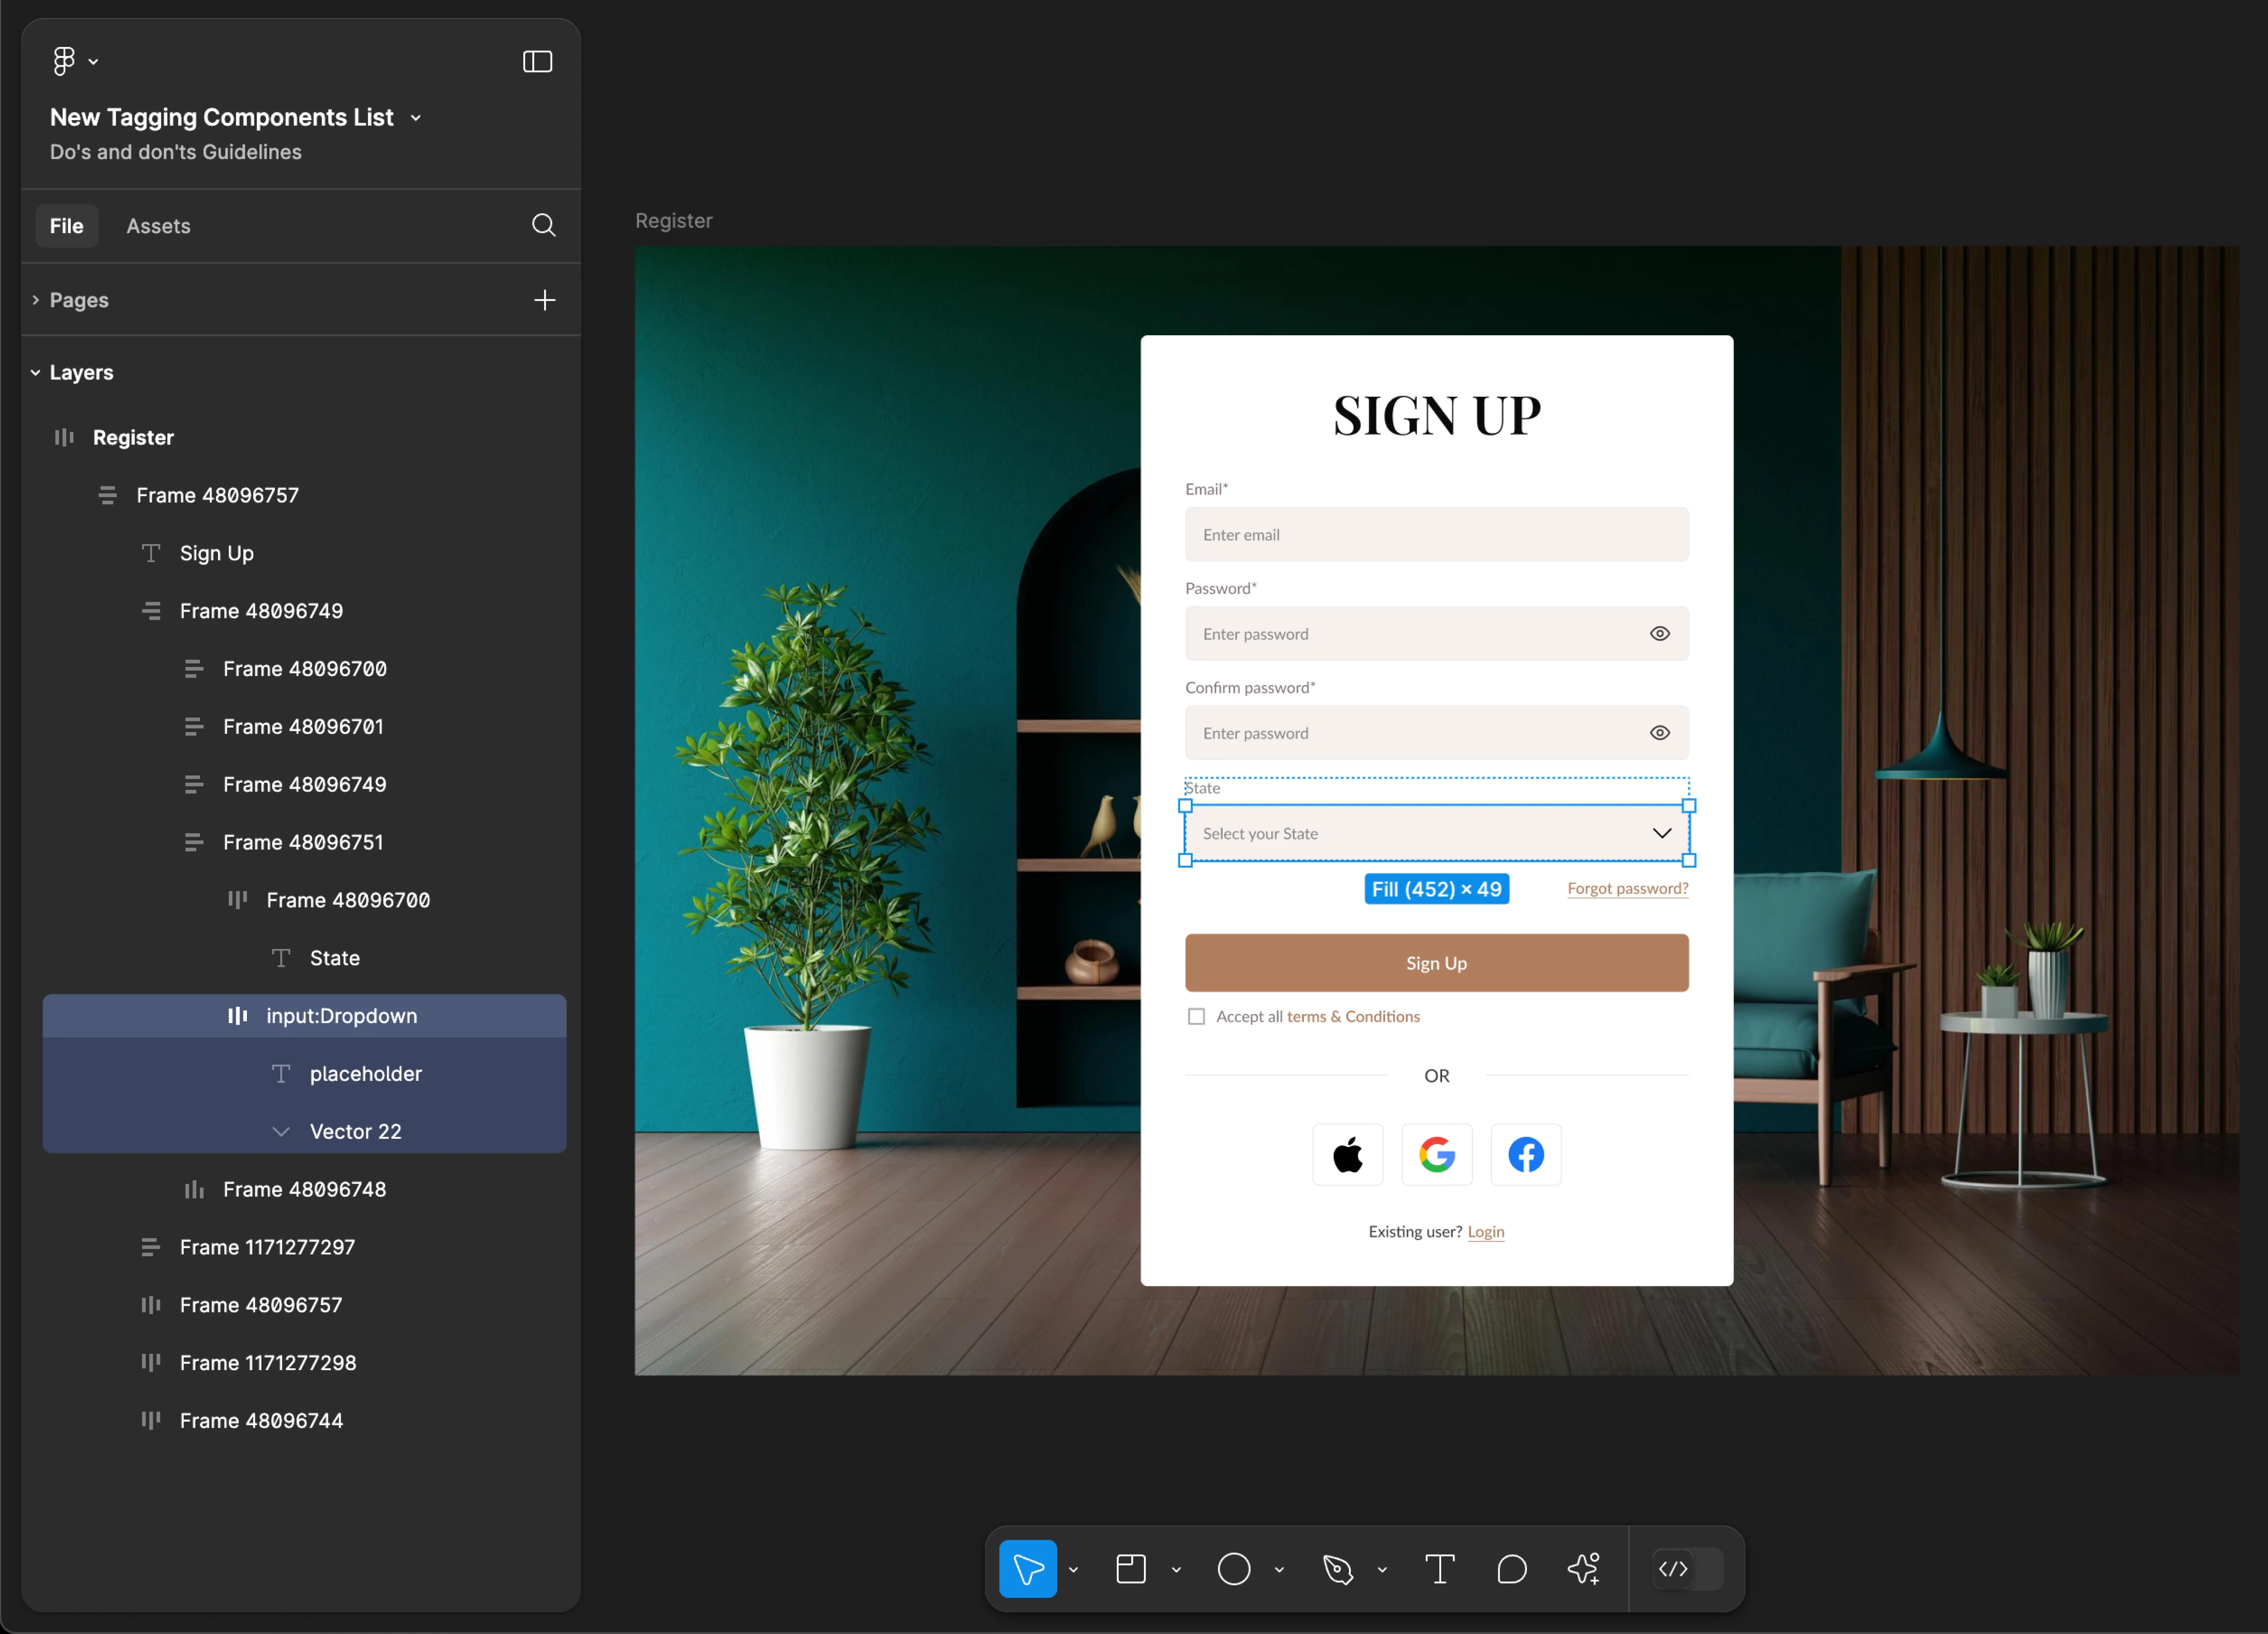Click the Register layer's auto-layout icon
2268x1634 pixels.
coord(64,437)
